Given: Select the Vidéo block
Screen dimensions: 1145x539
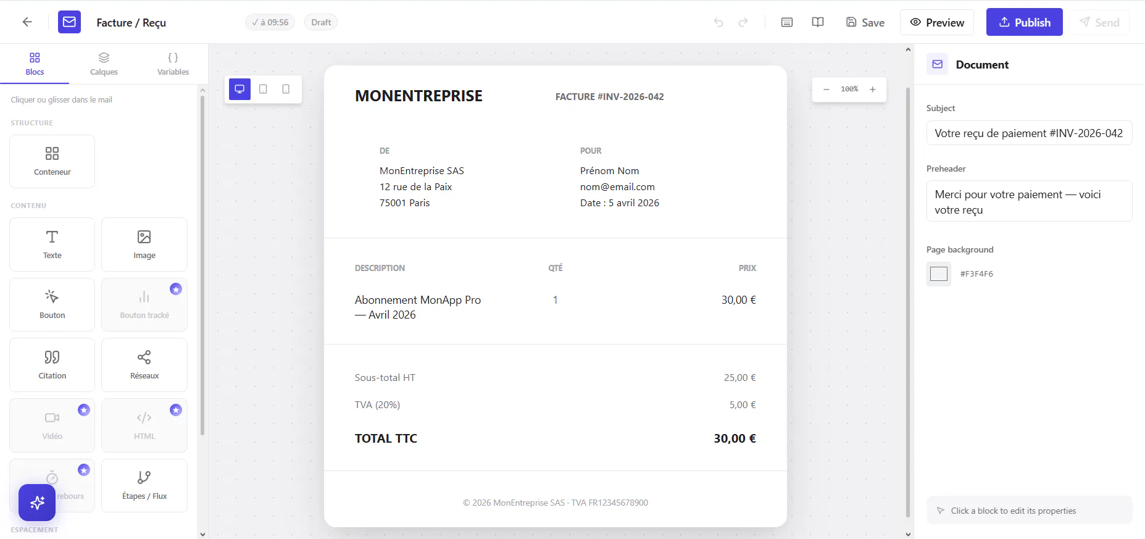Looking at the screenshot, I should (x=52, y=425).
